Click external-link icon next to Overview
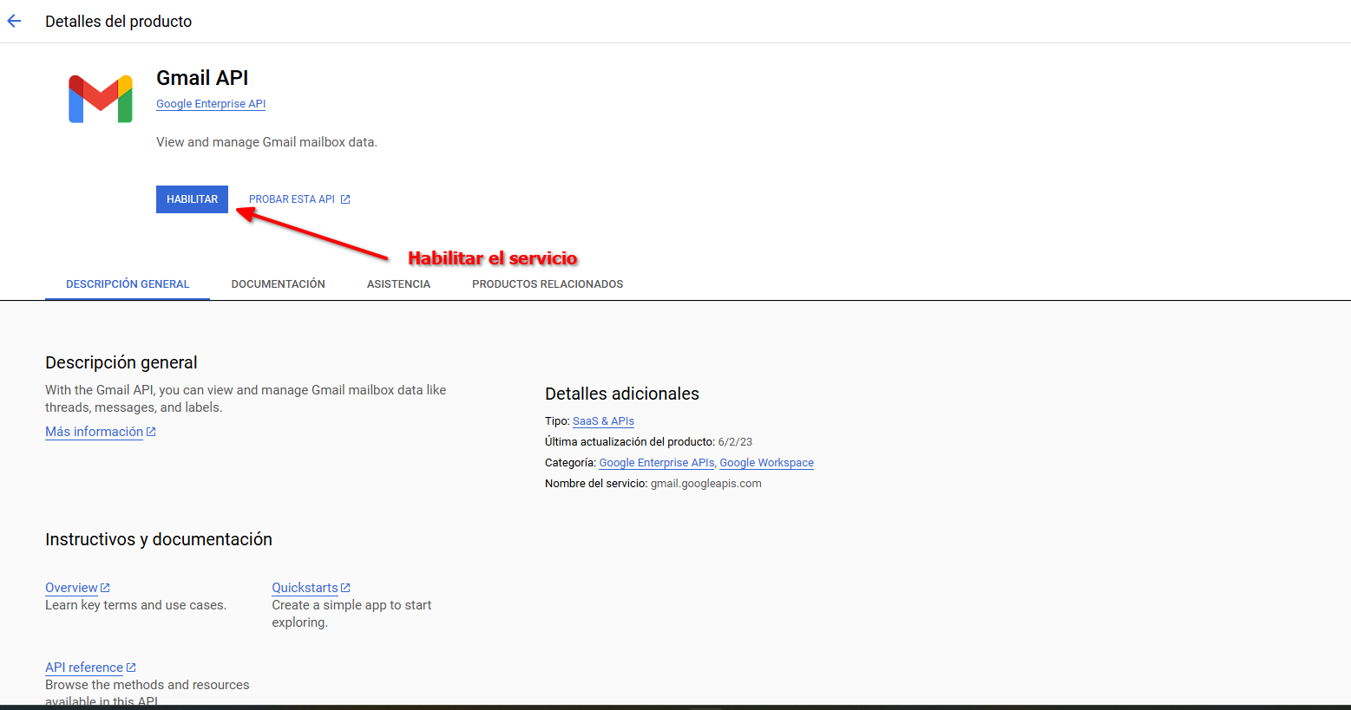The height and width of the screenshot is (710, 1351). click(x=105, y=588)
